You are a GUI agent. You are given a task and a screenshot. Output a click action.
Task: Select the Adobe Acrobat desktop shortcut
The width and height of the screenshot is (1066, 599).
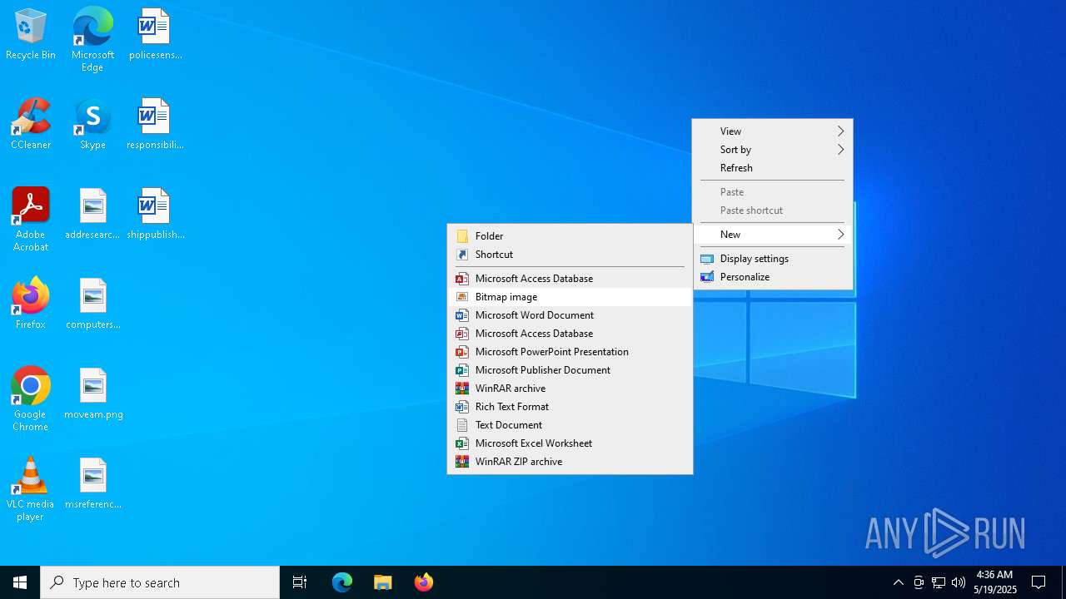tap(31, 220)
